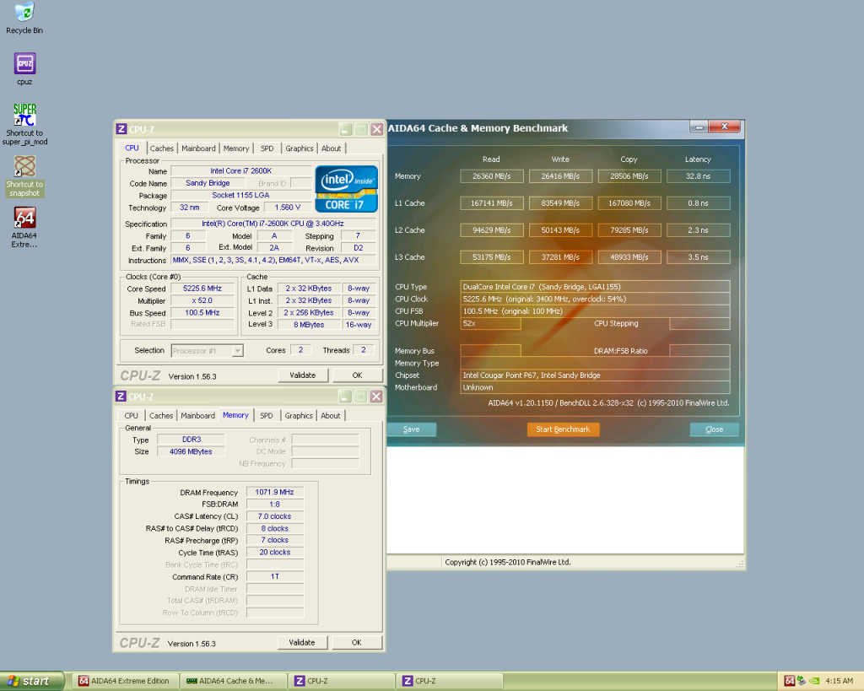Click the L3 Cache Copy value 48933 MB/s
Image resolution: width=864 pixels, height=691 pixels.
(629, 257)
